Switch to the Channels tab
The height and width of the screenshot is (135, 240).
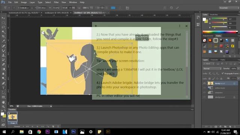tap(214, 60)
